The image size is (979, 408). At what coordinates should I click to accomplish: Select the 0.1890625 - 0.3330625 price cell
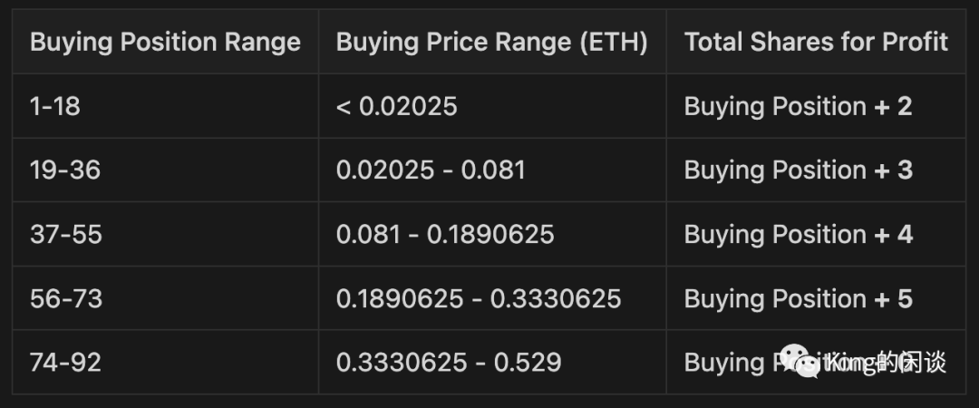click(492, 298)
